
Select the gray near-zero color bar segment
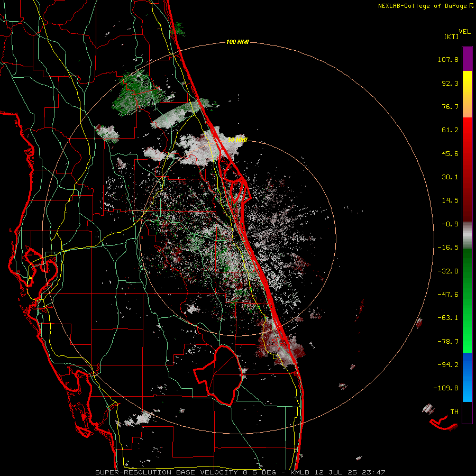click(x=467, y=235)
